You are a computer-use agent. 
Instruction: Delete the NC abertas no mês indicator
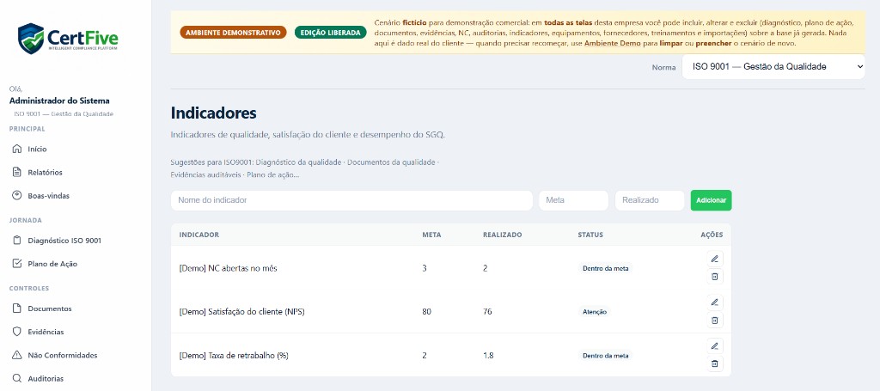pos(714,276)
